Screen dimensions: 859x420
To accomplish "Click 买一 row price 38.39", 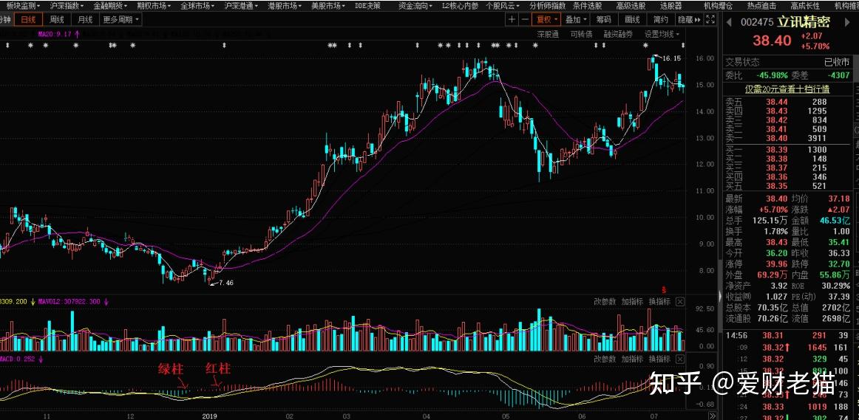I will point(776,149).
